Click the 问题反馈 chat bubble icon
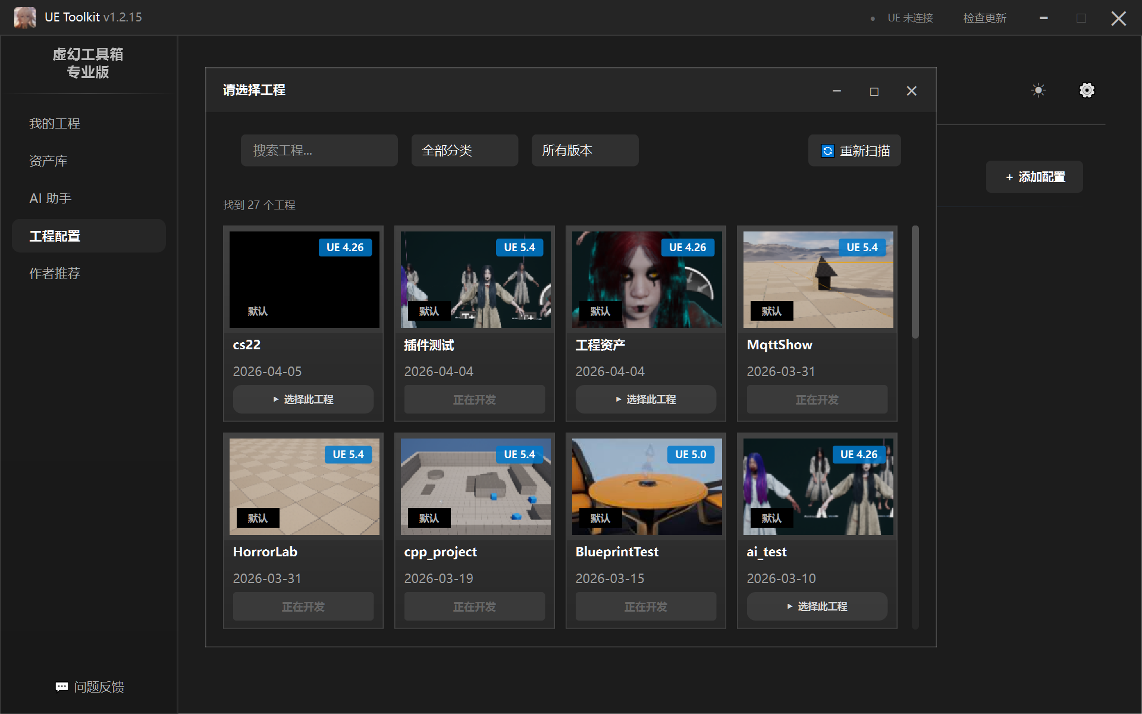The width and height of the screenshot is (1142, 714). tap(62, 687)
